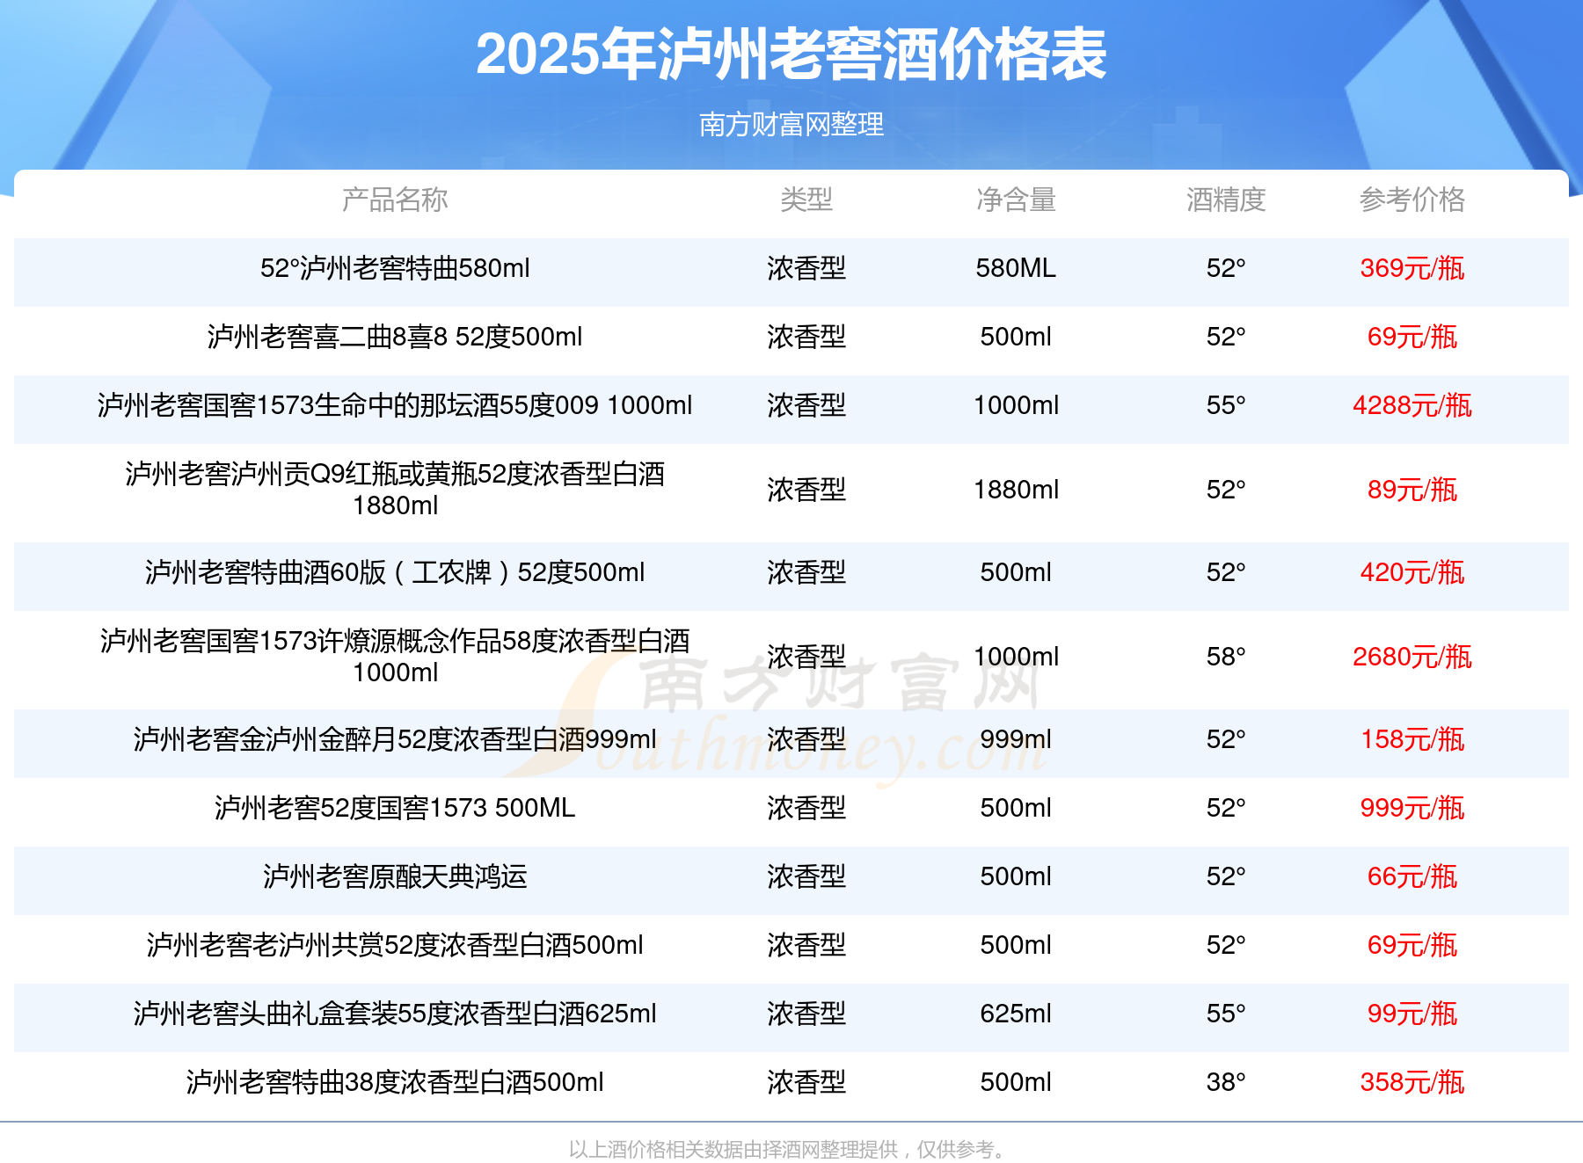Viewport: 1583px width, 1163px height.
Task: Select the alcohol value "38°"
Action: 1226,1082
